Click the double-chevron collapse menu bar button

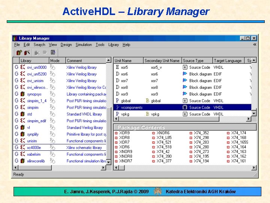[255, 44]
